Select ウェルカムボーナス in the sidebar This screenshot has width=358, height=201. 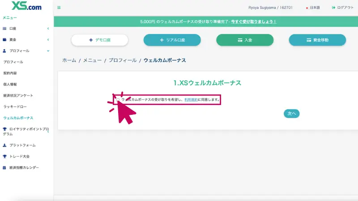point(18,118)
